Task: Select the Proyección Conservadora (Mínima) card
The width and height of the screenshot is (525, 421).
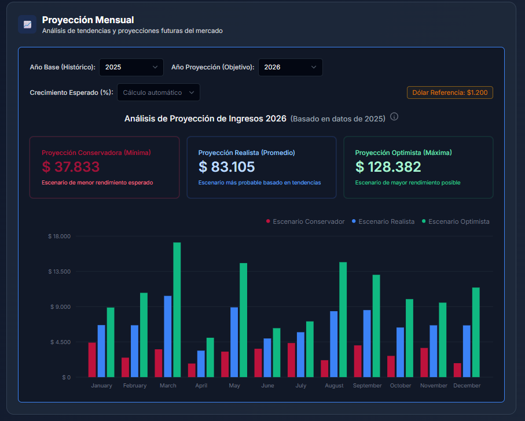Action: click(104, 167)
